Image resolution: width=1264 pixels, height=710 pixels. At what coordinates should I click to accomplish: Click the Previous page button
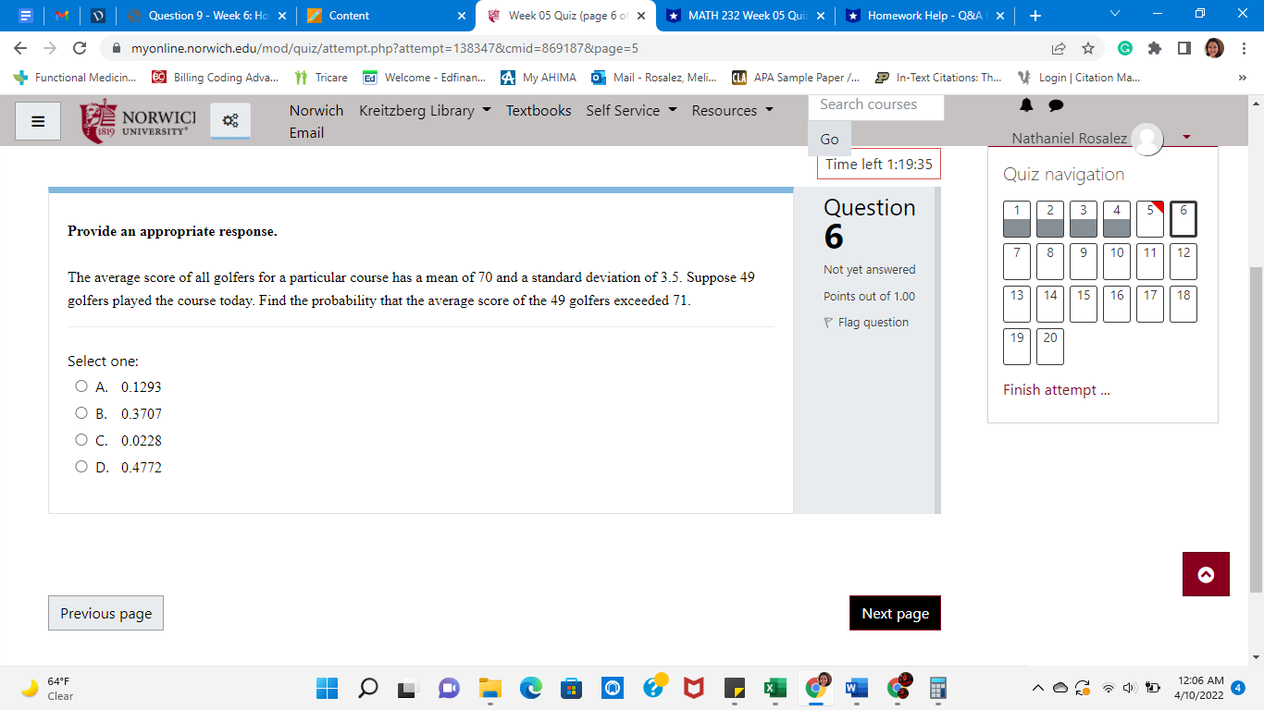105,613
